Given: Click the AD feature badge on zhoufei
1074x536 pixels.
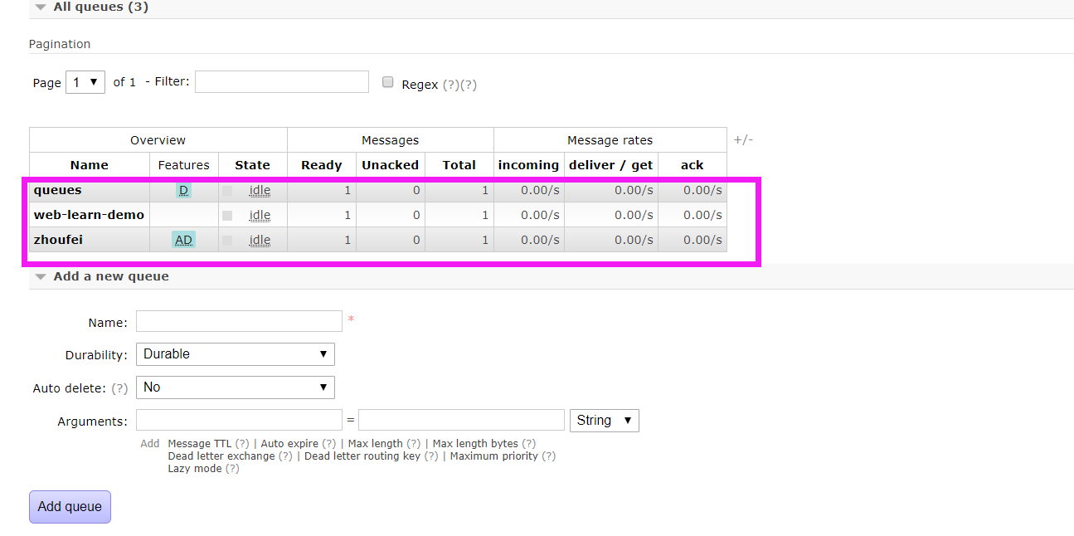Looking at the screenshot, I should (x=183, y=240).
